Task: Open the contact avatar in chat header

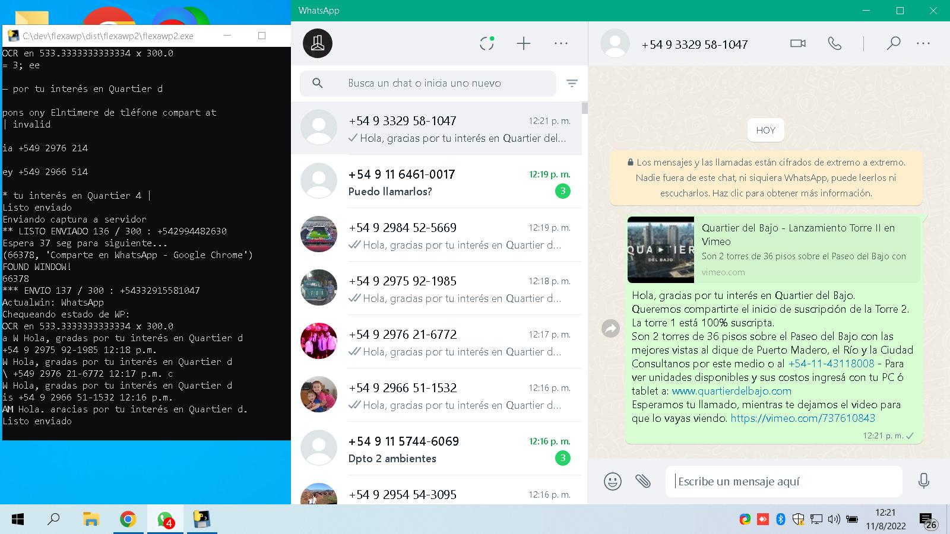Action: coord(615,43)
